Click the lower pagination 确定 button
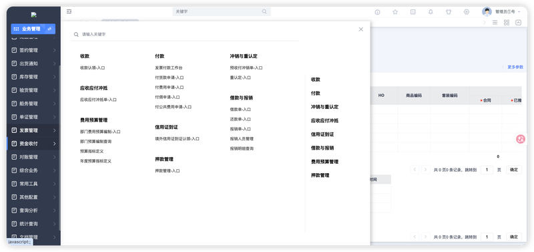Viewport: 534px width, 252px height. (x=513, y=237)
